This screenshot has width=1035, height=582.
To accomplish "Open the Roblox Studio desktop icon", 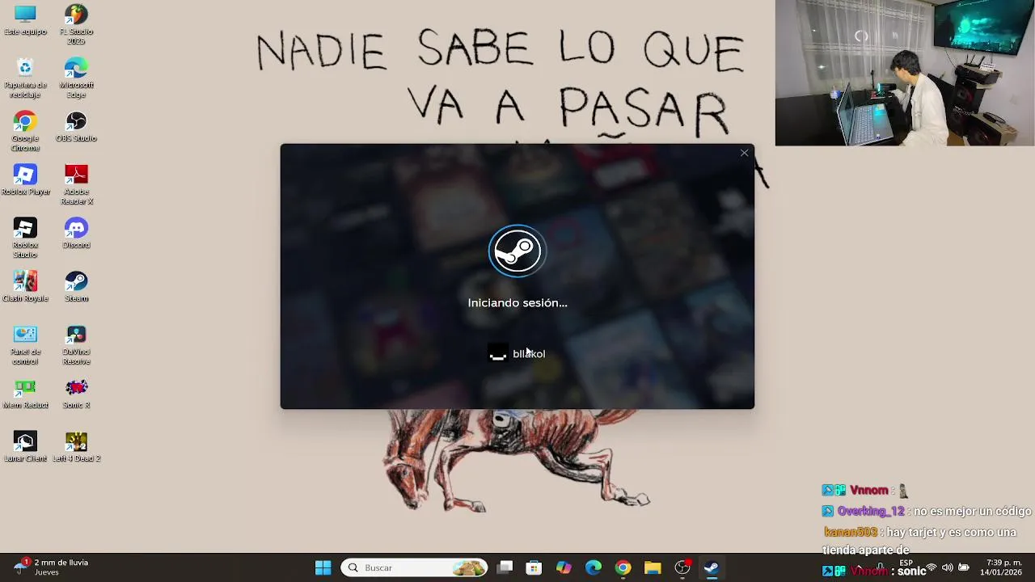I will pos(25,238).
